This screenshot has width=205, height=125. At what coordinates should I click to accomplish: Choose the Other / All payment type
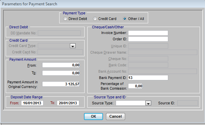point(125,19)
